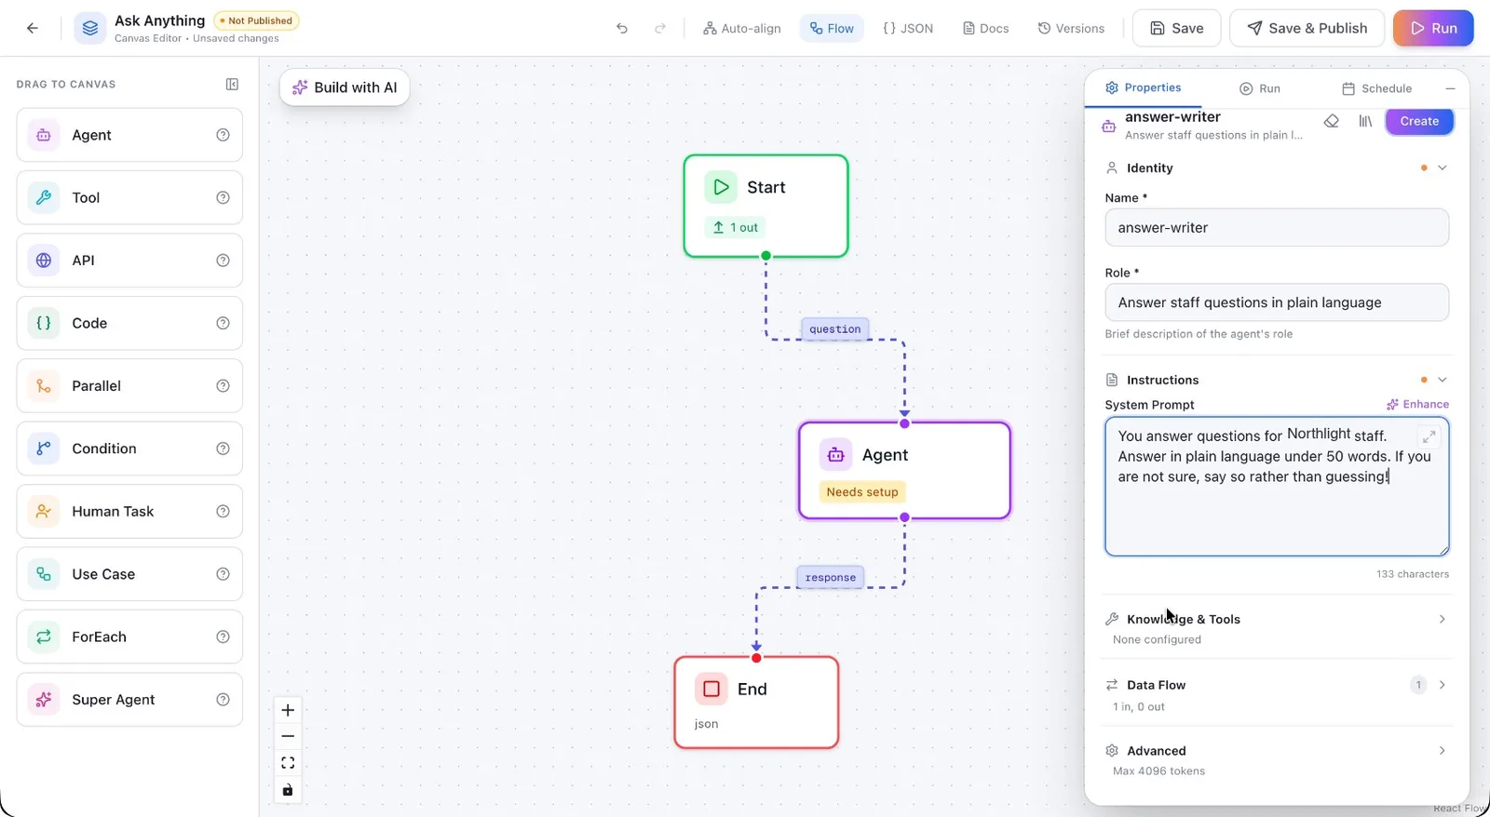Click the Create button

pyautogui.click(x=1419, y=121)
